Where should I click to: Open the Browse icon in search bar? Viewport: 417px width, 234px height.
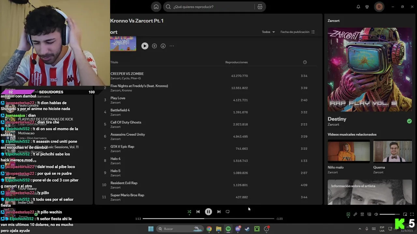[x=260, y=7]
